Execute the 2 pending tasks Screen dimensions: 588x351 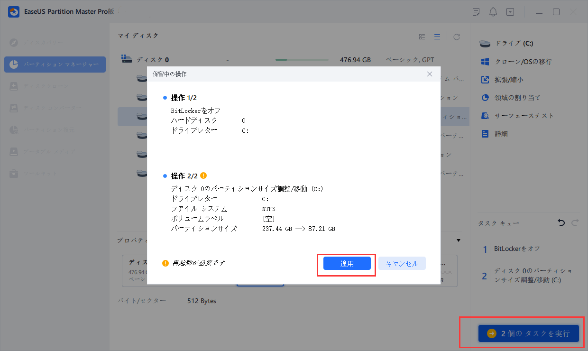pos(528,333)
